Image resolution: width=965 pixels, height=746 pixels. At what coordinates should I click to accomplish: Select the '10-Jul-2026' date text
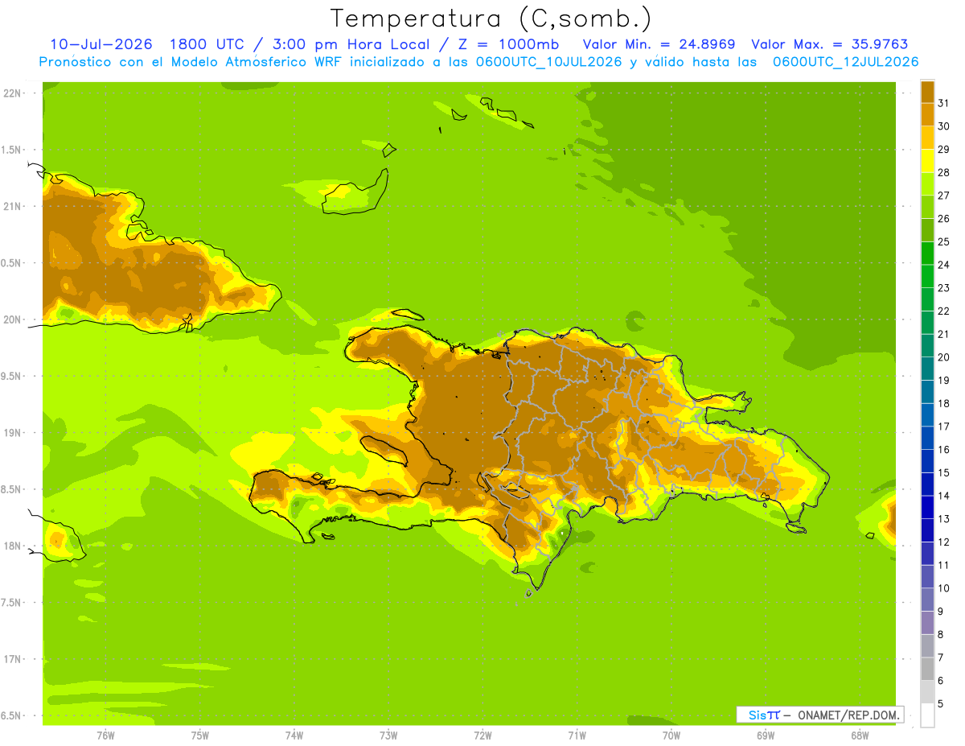click(x=101, y=44)
